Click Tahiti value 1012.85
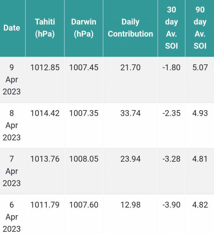The image size is (214, 234). pos(45,67)
